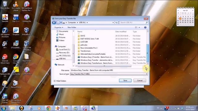Image resolution: width=198 pixels, height=111 pixels.
Task: Open New folder (2) on desktop
Action: coord(27,59)
